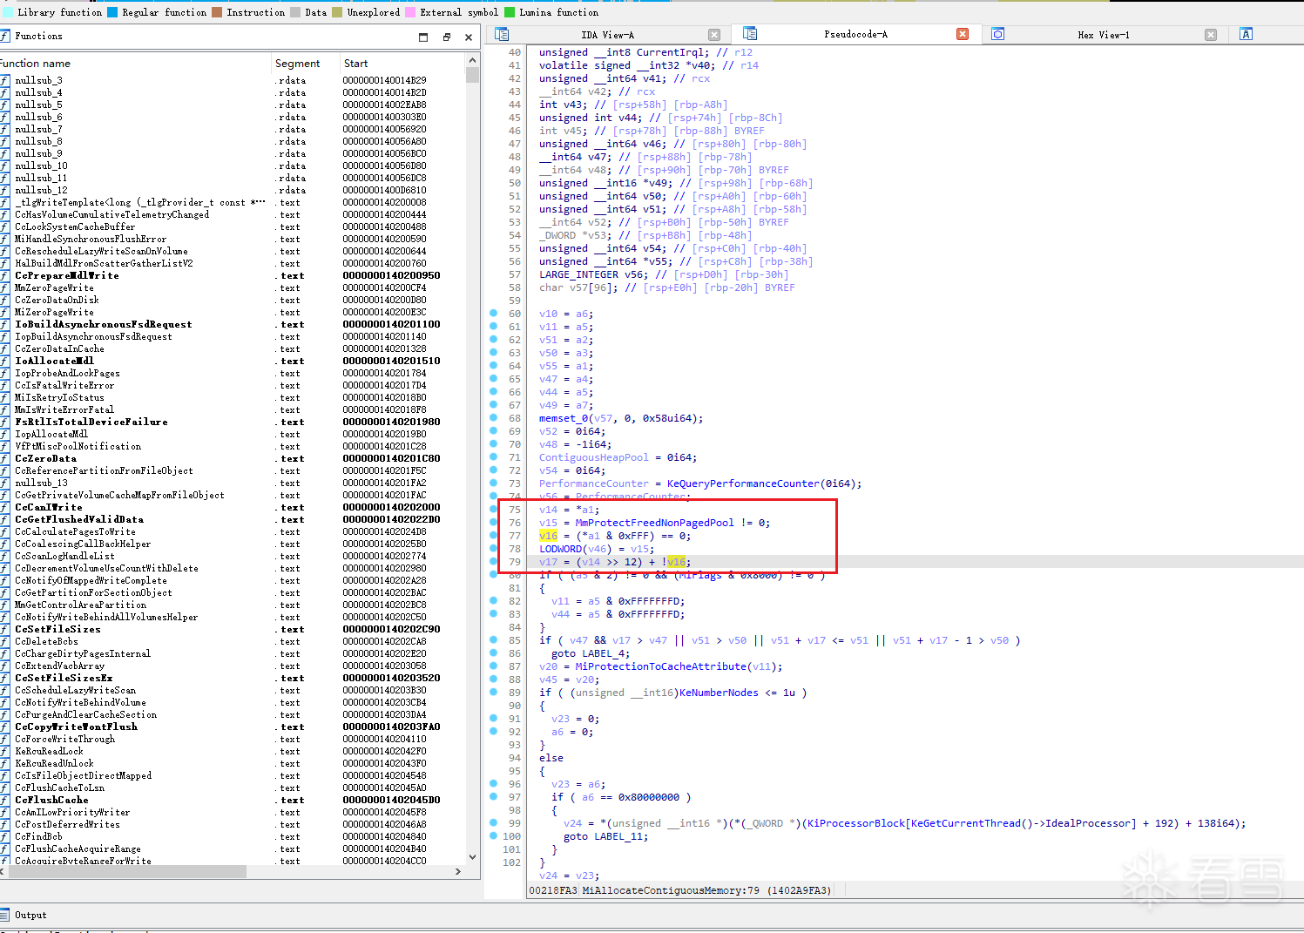1304x933 pixels.
Task: Switch to the IDA View-A tab
Action: point(607,35)
